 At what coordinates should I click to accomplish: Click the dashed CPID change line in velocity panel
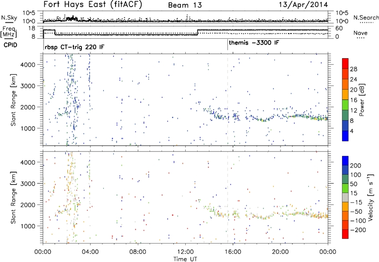pos(227,198)
